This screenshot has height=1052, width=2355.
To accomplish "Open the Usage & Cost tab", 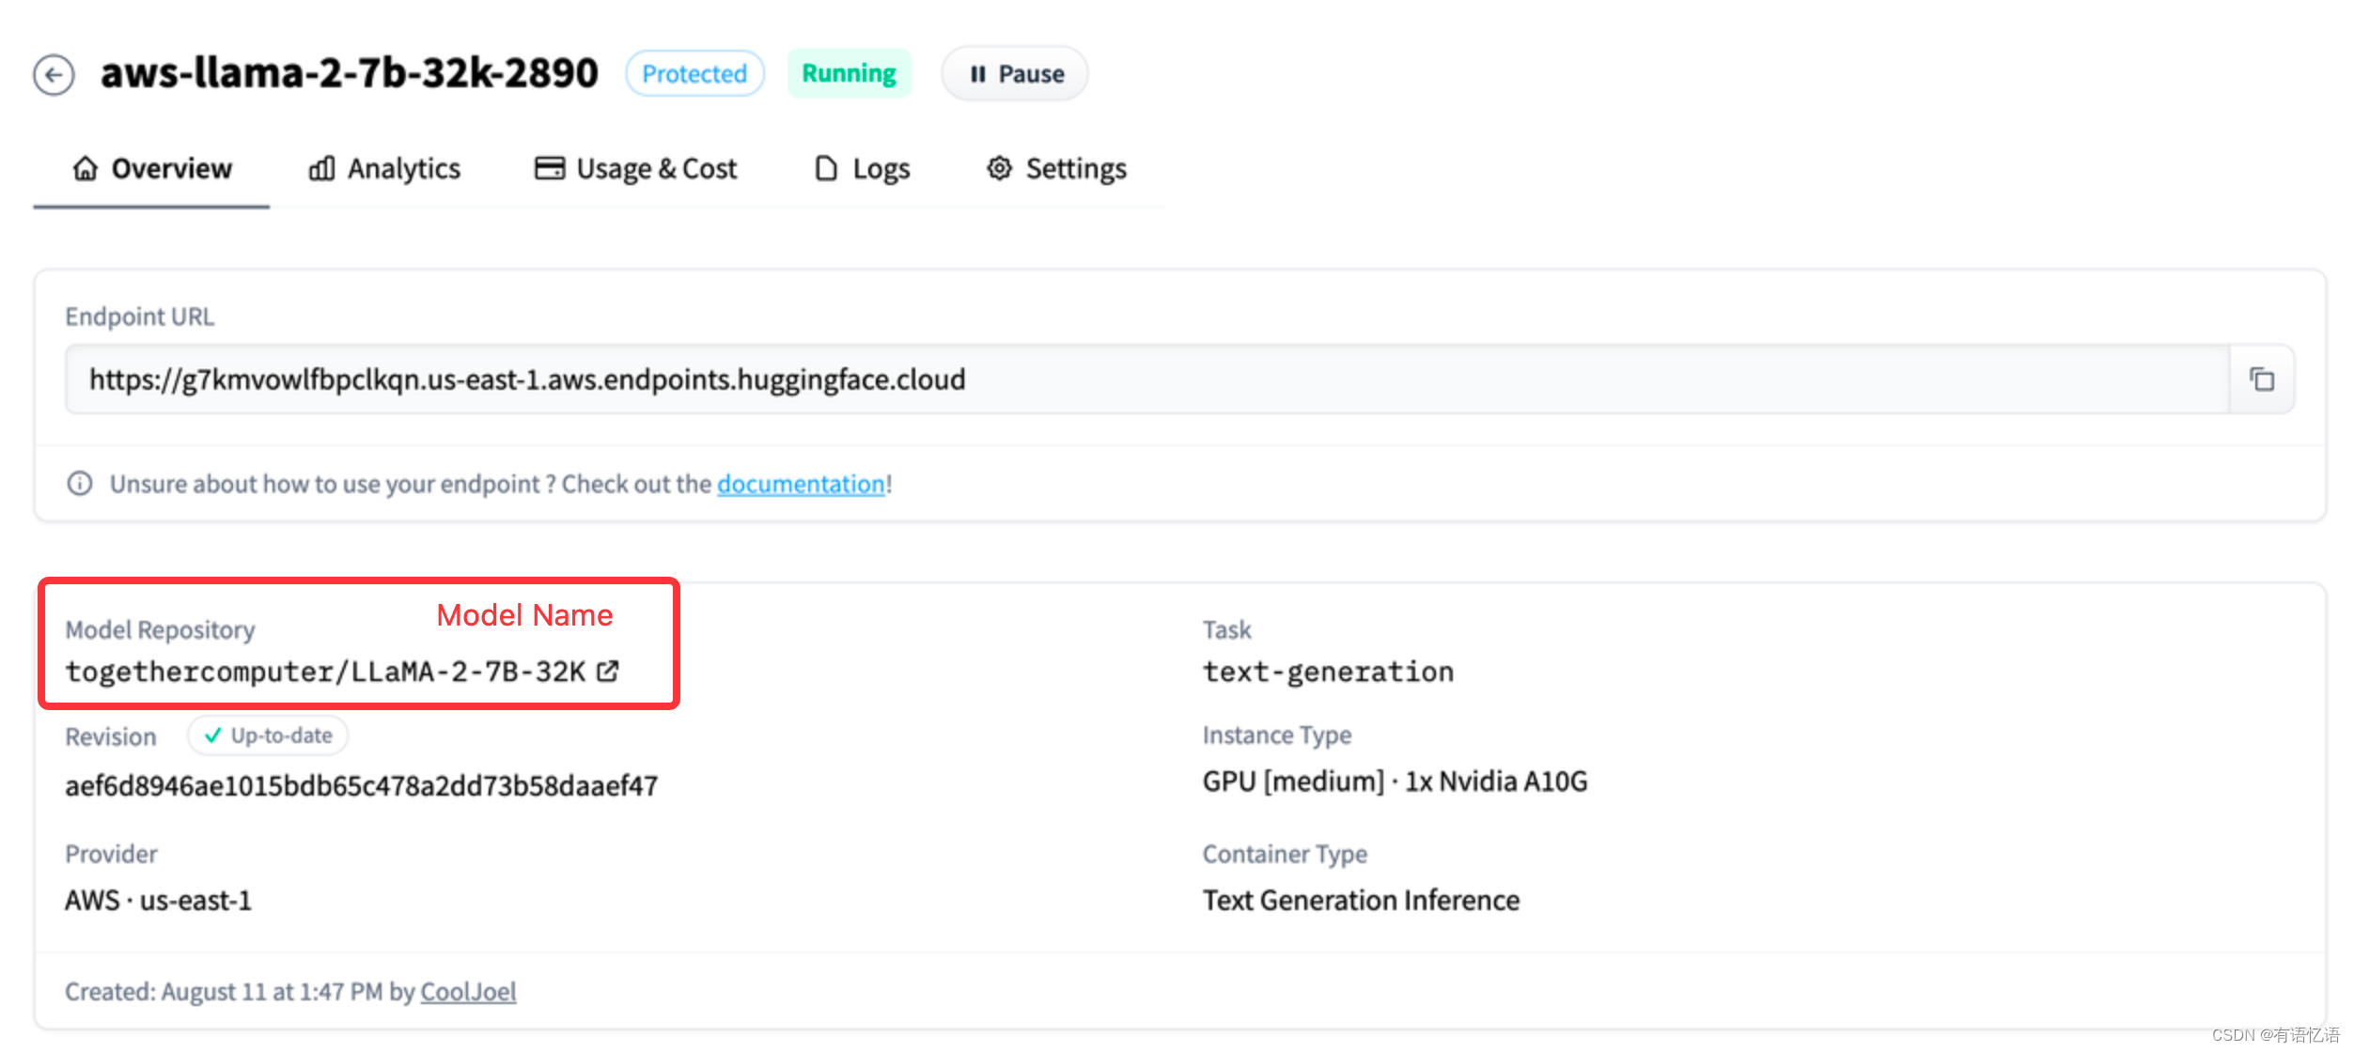I will pyautogui.click(x=636, y=169).
